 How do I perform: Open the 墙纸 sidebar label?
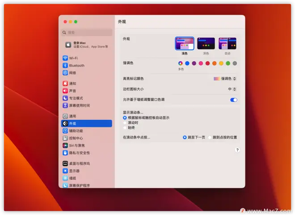(x=72, y=178)
